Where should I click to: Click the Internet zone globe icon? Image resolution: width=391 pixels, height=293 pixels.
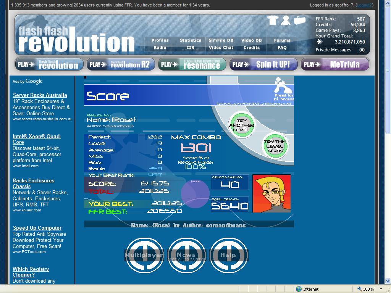click(299, 289)
